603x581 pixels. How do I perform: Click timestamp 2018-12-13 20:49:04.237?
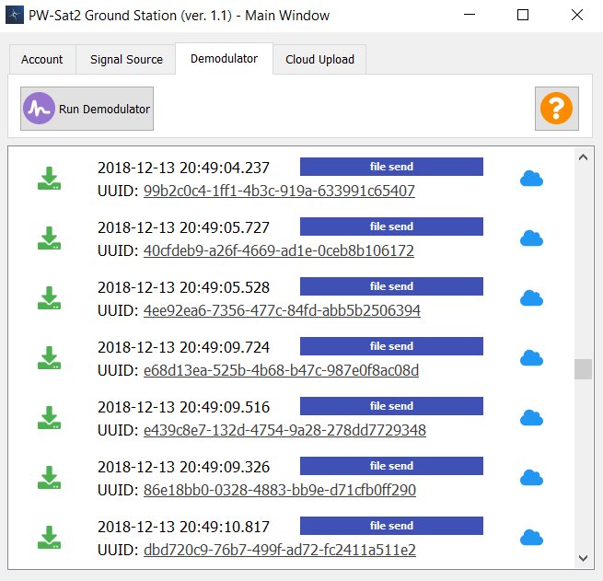click(183, 168)
